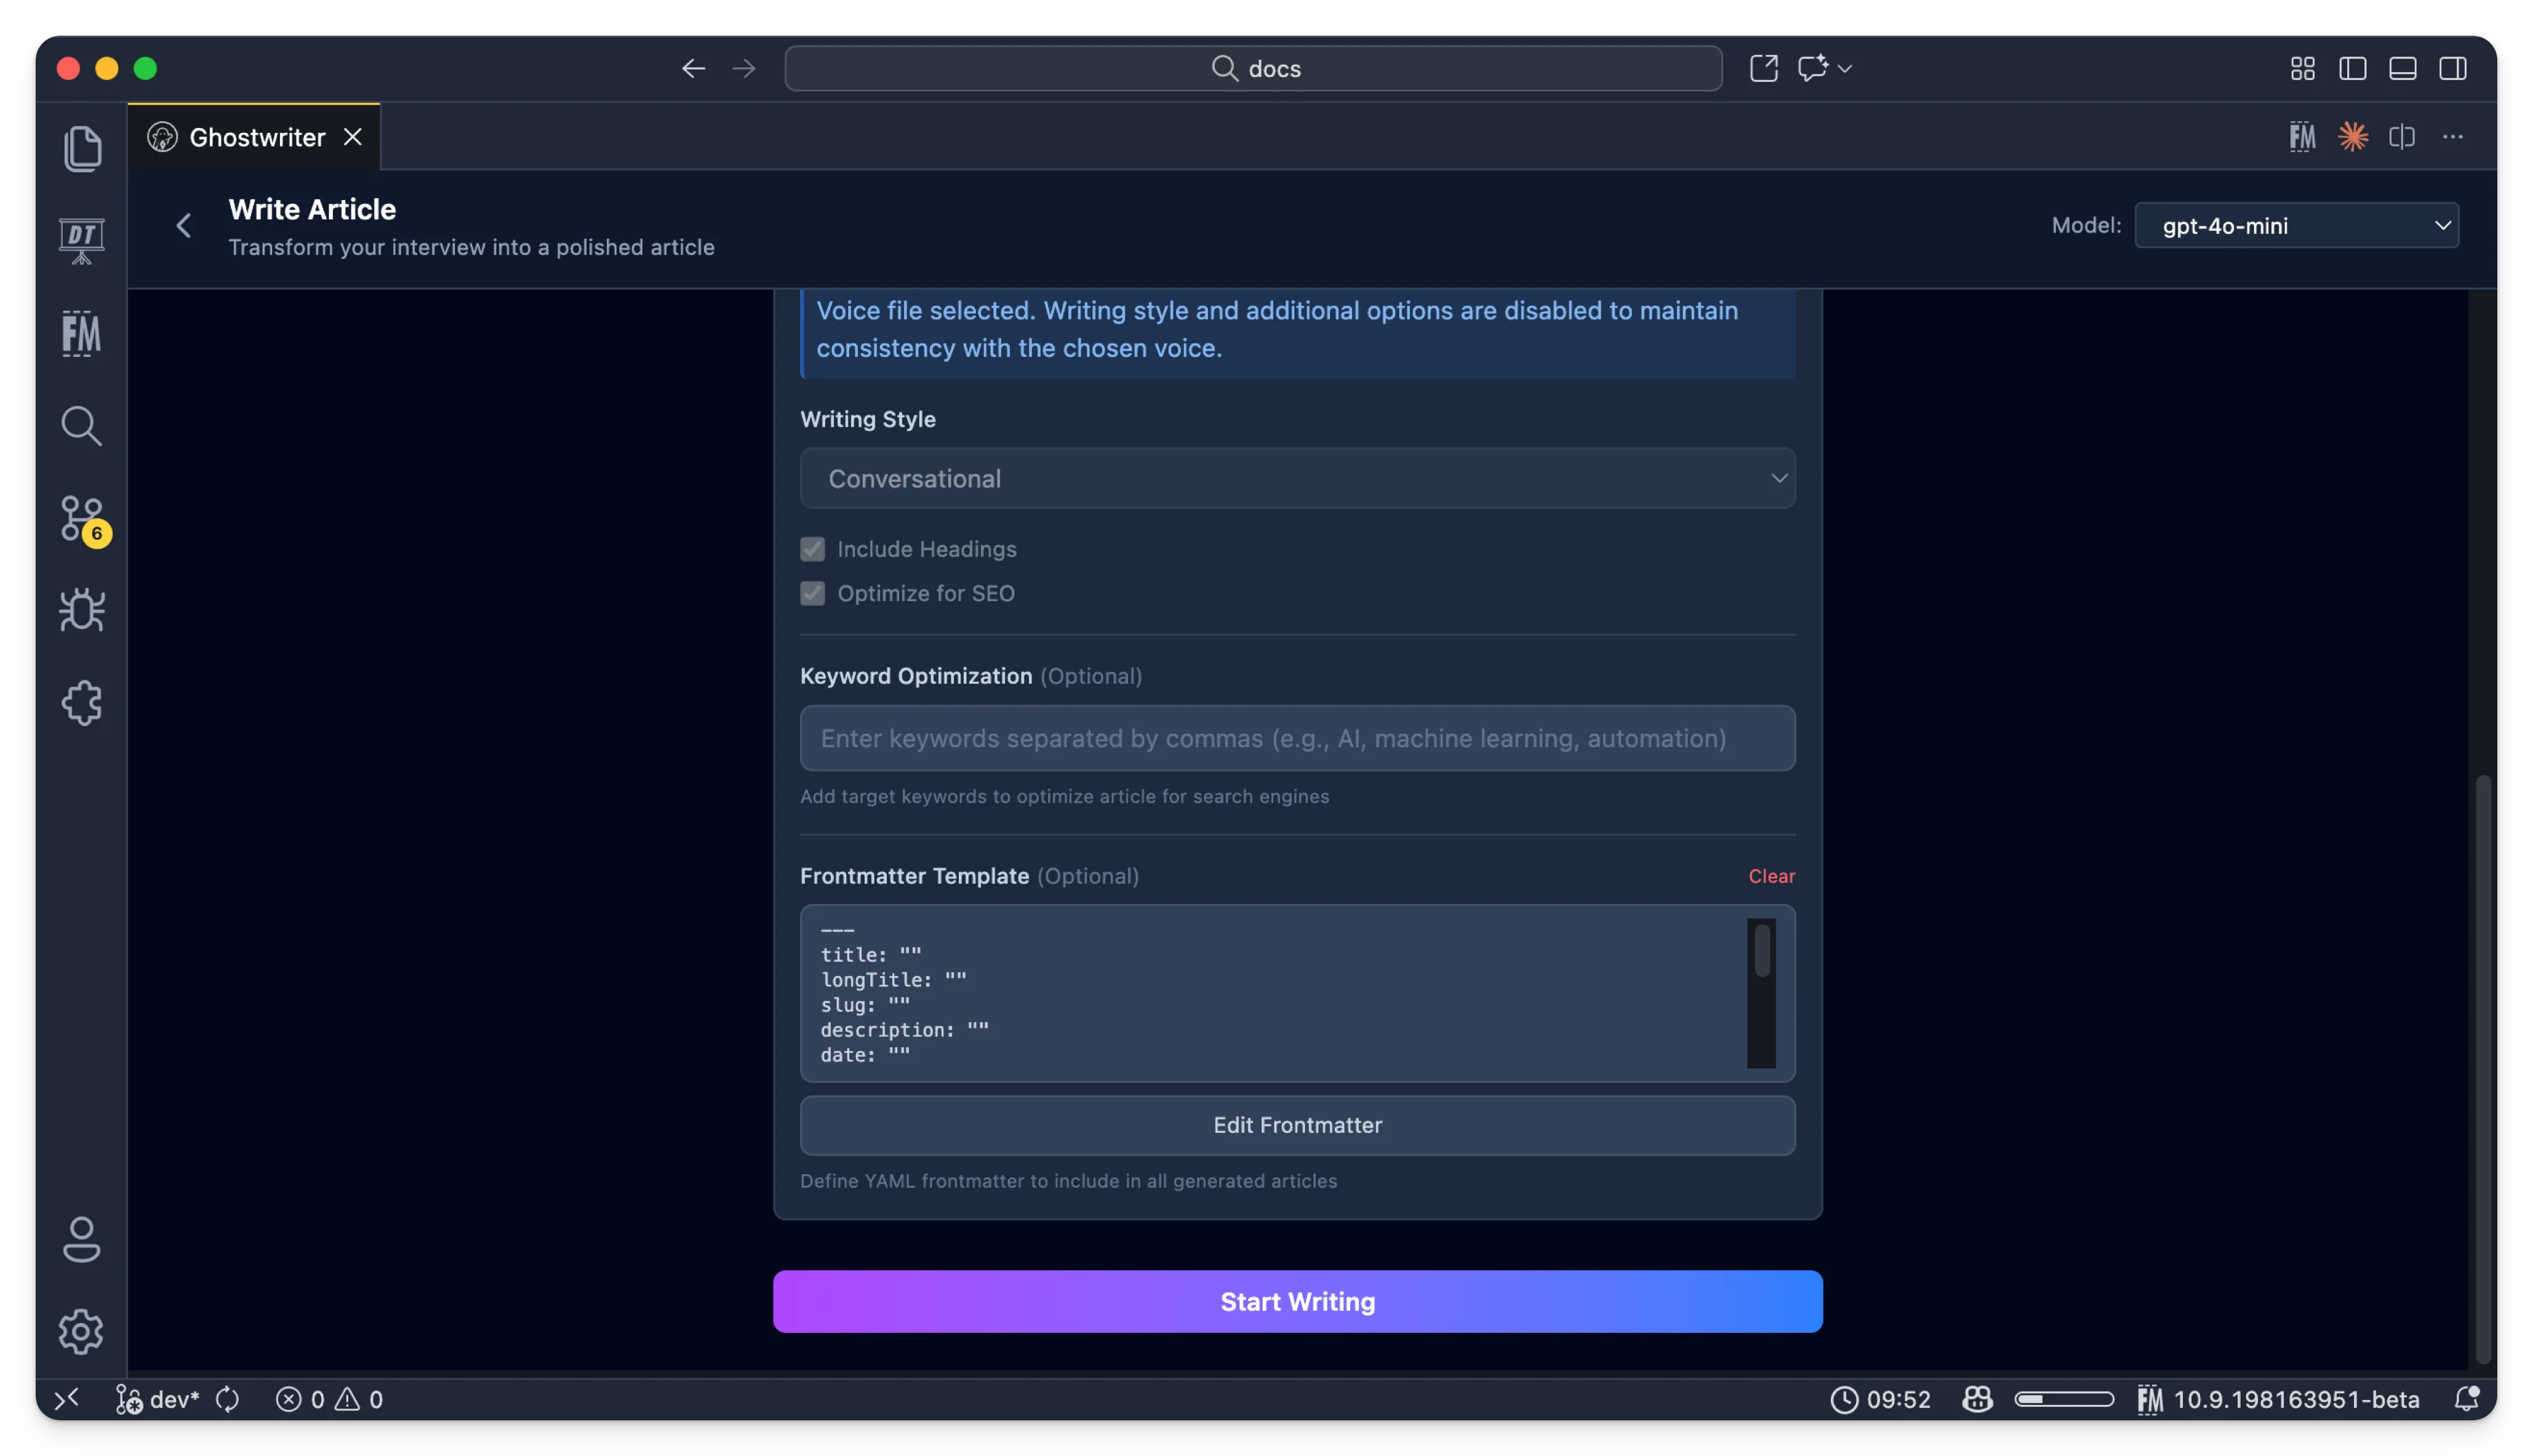Toggle the Include Headings checkbox

[x=812, y=549]
